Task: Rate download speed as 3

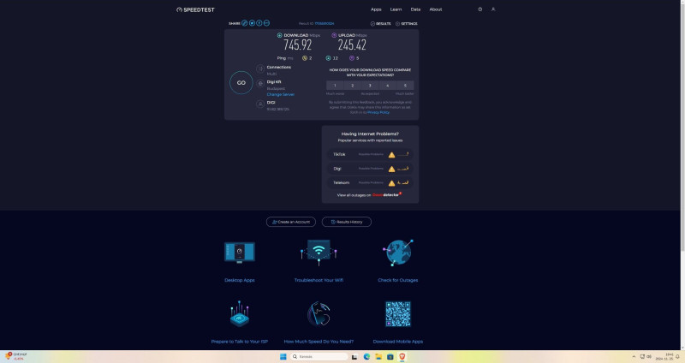Action: 370,85
